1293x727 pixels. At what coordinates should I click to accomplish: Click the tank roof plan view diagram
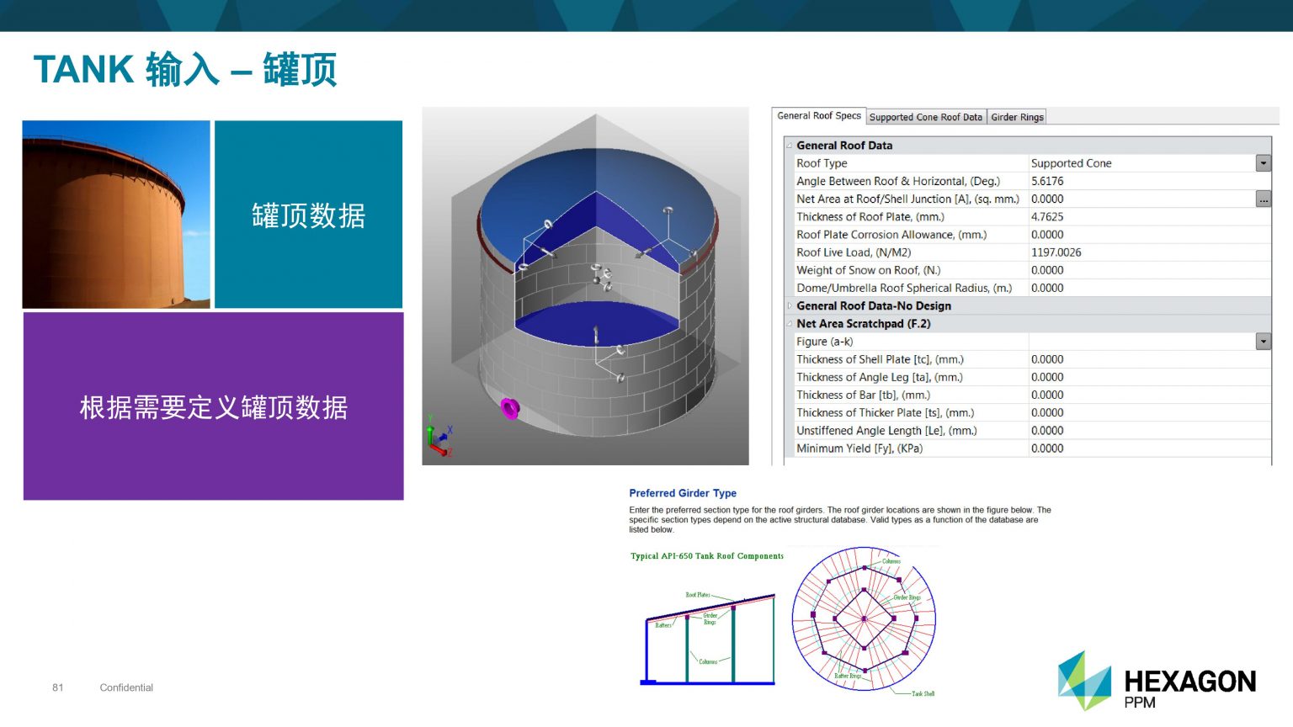point(864,618)
